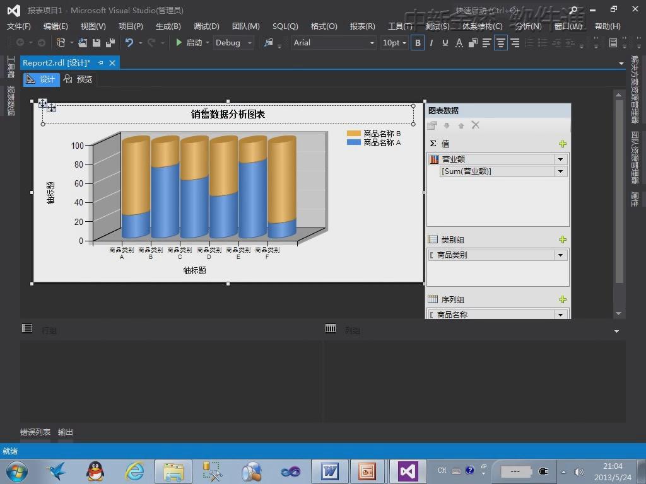Click the 商品名称 B orange legend swatch
Viewport: 646px width, 484px height.
click(353, 134)
